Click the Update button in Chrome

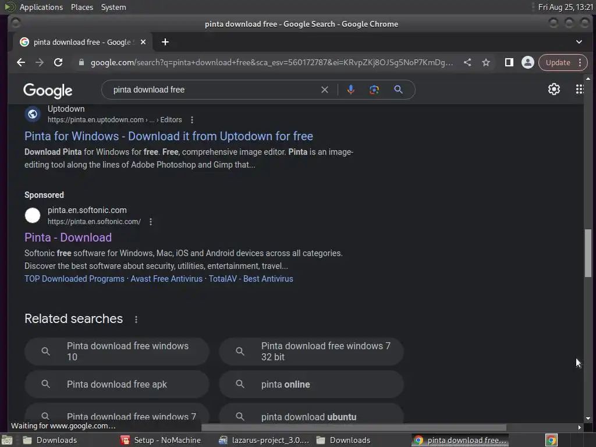pos(558,62)
